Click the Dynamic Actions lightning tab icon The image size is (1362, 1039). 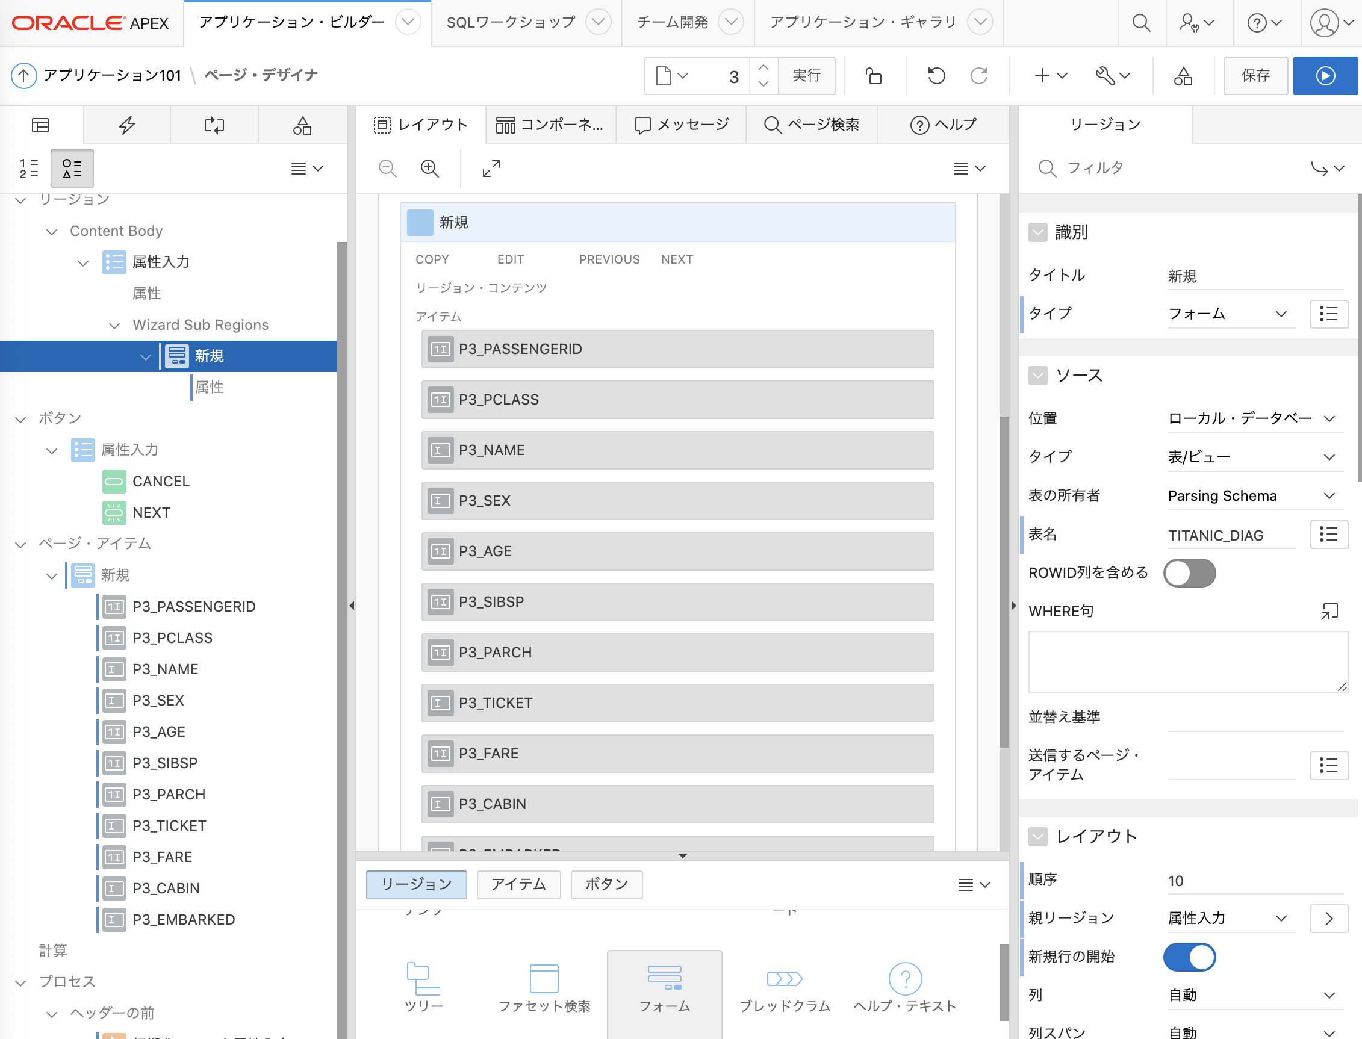pos(127,125)
